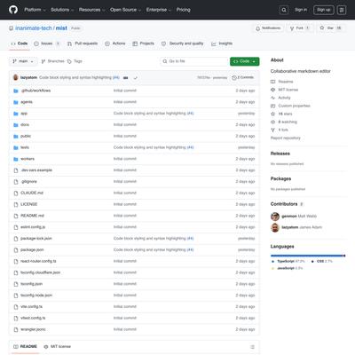Open MIT license link in About

(x=288, y=90)
